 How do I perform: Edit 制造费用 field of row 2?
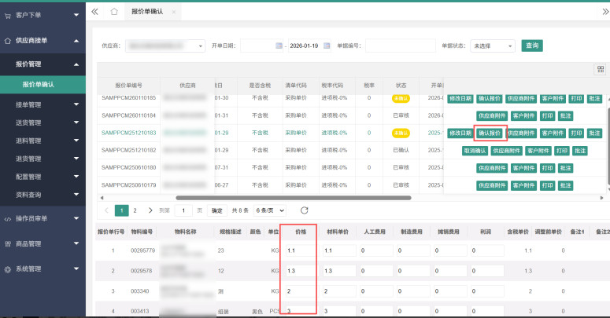(413, 271)
